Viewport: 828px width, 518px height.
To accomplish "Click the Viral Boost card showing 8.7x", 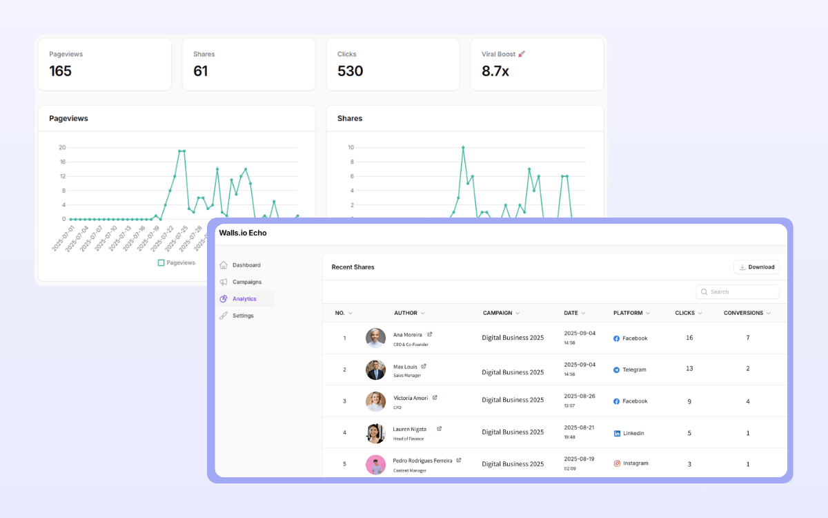I will pos(537,64).
